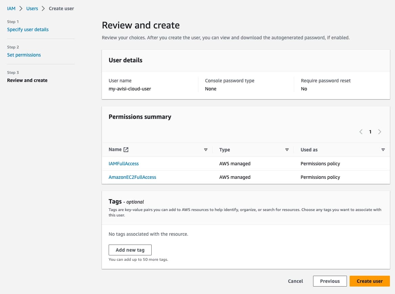Image resolution: width=395 pixels, height=294 pixels.
Task: Cancel the user creation
Action: (x=295, y=281)
